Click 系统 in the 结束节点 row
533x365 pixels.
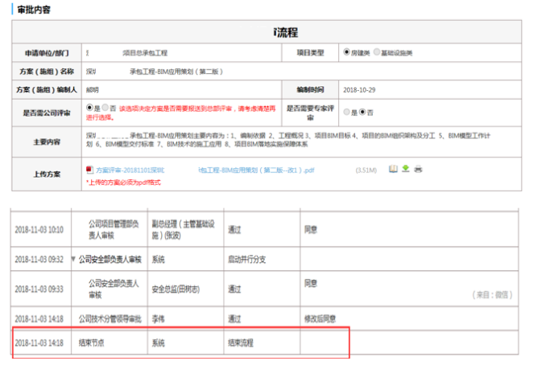pyautogui.click(x=158, y=343)
